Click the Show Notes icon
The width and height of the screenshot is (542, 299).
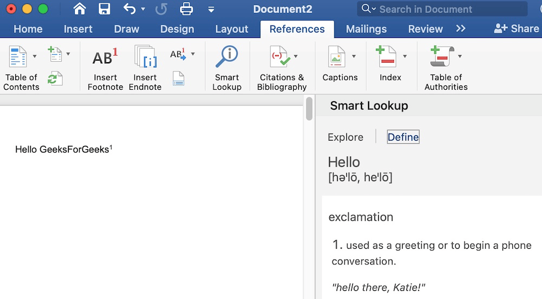click(x=178, y=78)
